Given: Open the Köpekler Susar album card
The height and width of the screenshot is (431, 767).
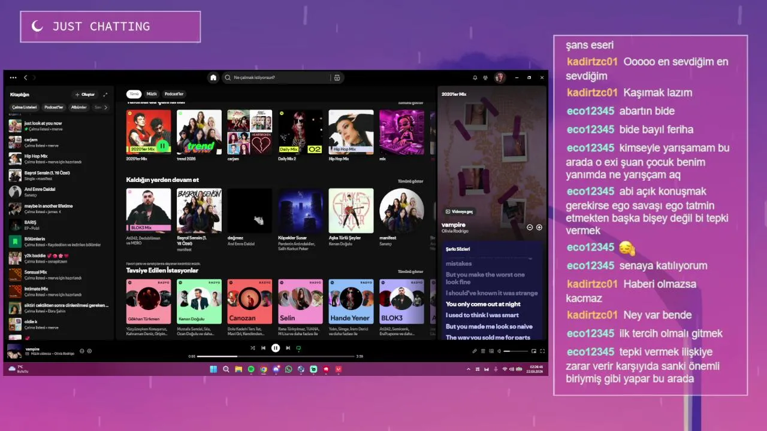Looking at the screenshot, I should click(x=300, y=219).
